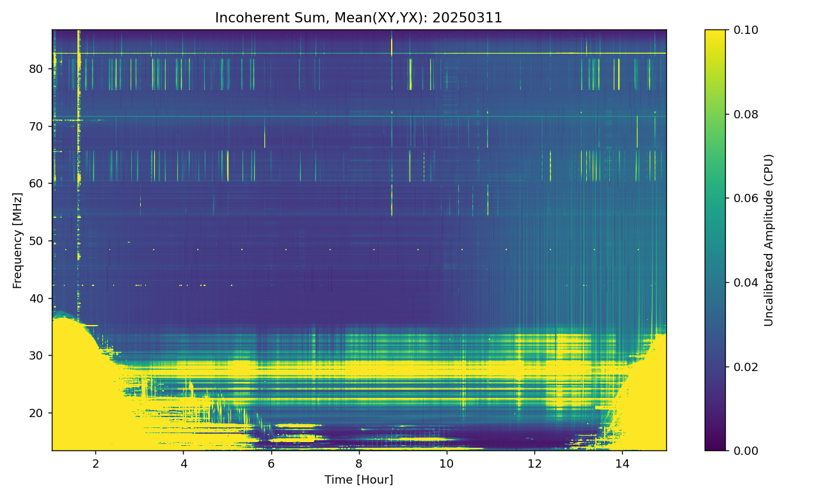This screenshot has height=499, width=832.
Task: Click the plot title "Incoherent Sum, Mean(XY,YX): 20250311"
Action: tap(358, 18)
